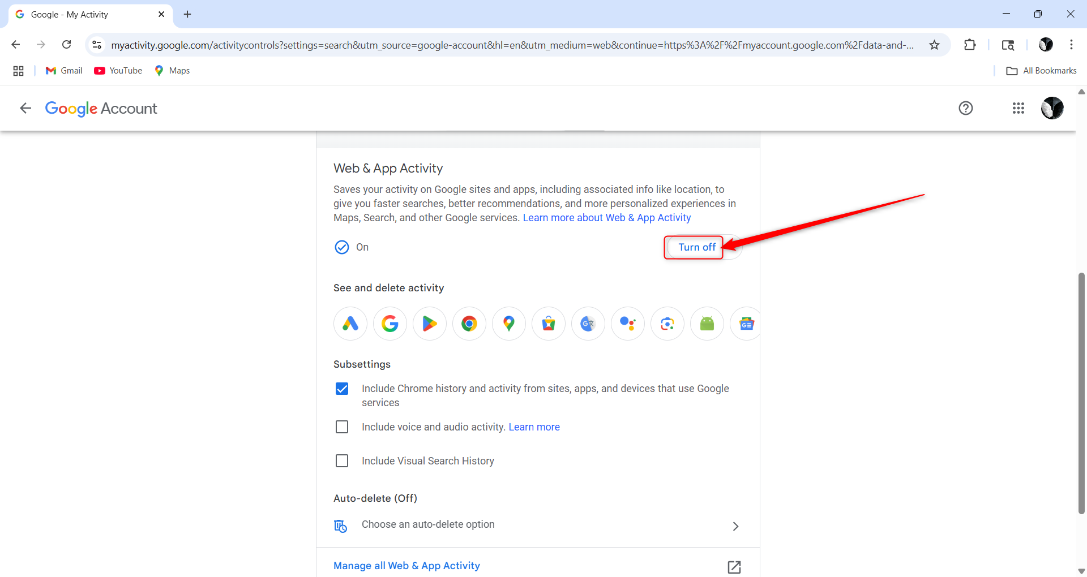Check Include Visual Search History
The height and width of the screenshot is (577, 1087).
coord(342,460)
